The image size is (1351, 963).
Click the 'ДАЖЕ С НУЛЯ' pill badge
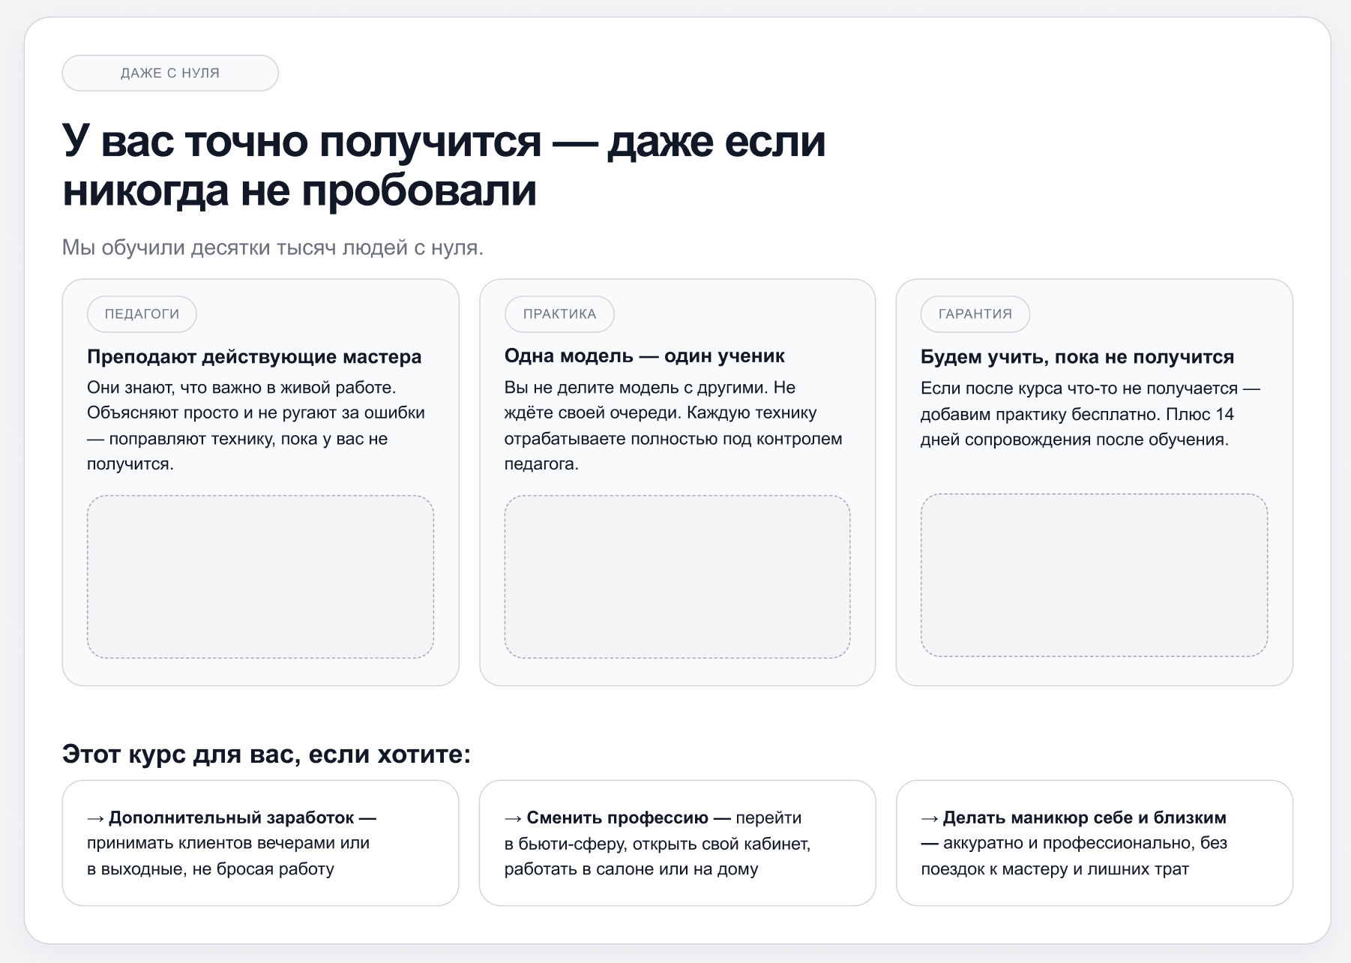click(170, 73)
